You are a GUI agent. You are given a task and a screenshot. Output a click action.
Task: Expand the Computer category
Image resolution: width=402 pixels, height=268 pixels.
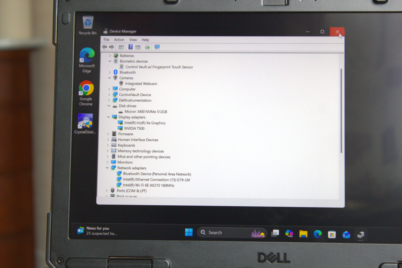(109, 89)
